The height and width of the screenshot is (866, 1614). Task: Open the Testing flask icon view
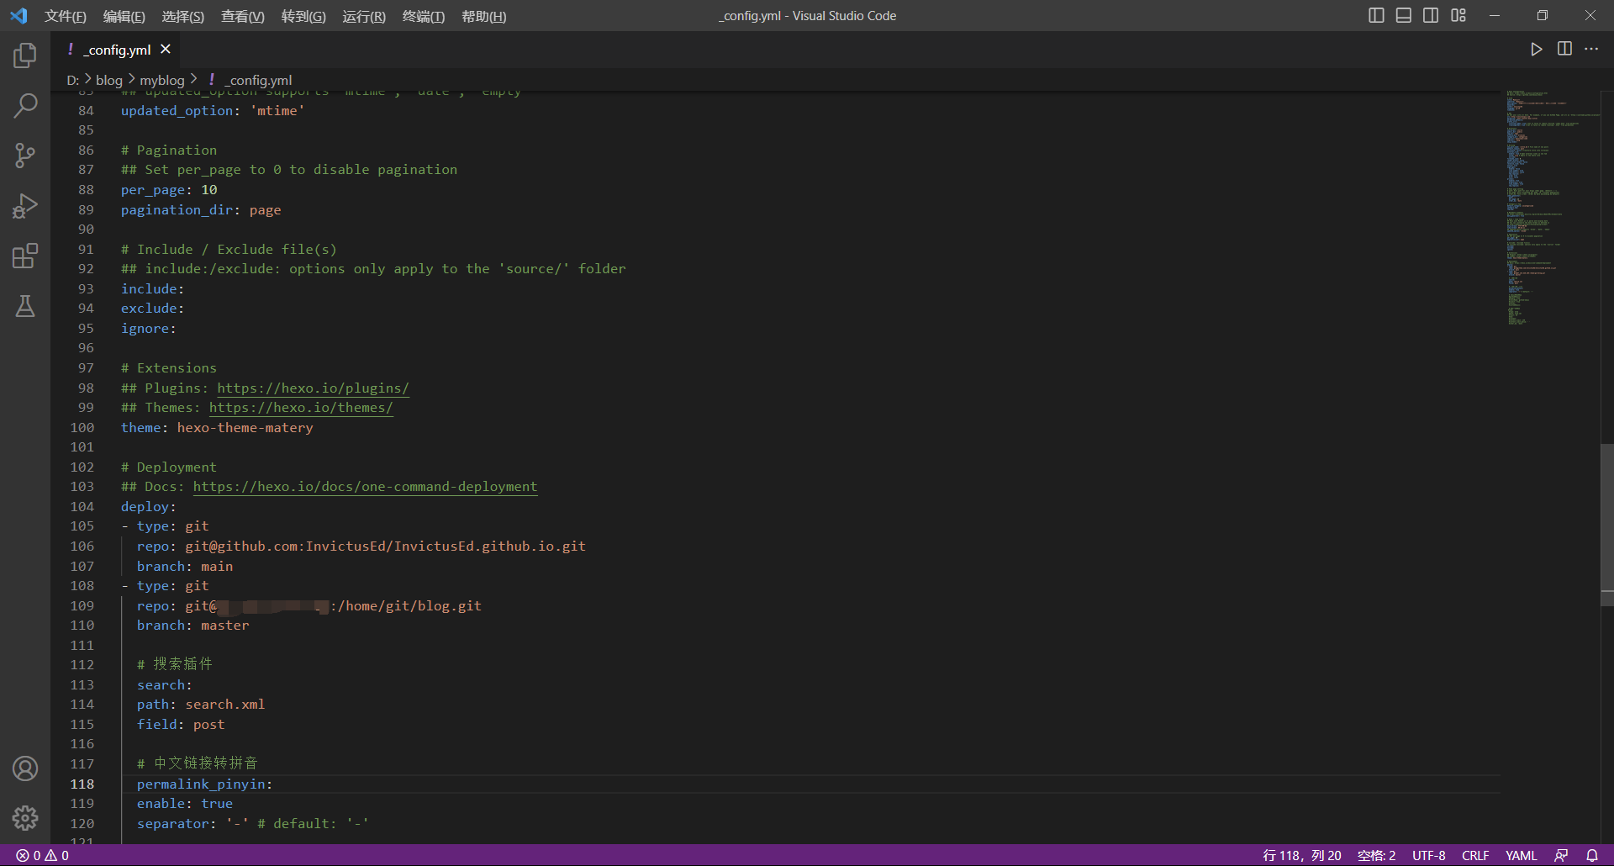click(25, 306)
